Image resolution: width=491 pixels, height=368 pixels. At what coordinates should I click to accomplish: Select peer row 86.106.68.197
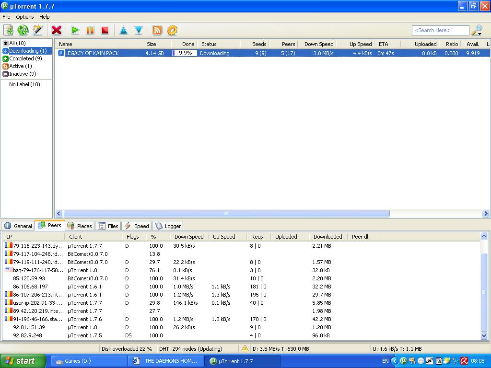pyautogui.click(x=241, y=287)
